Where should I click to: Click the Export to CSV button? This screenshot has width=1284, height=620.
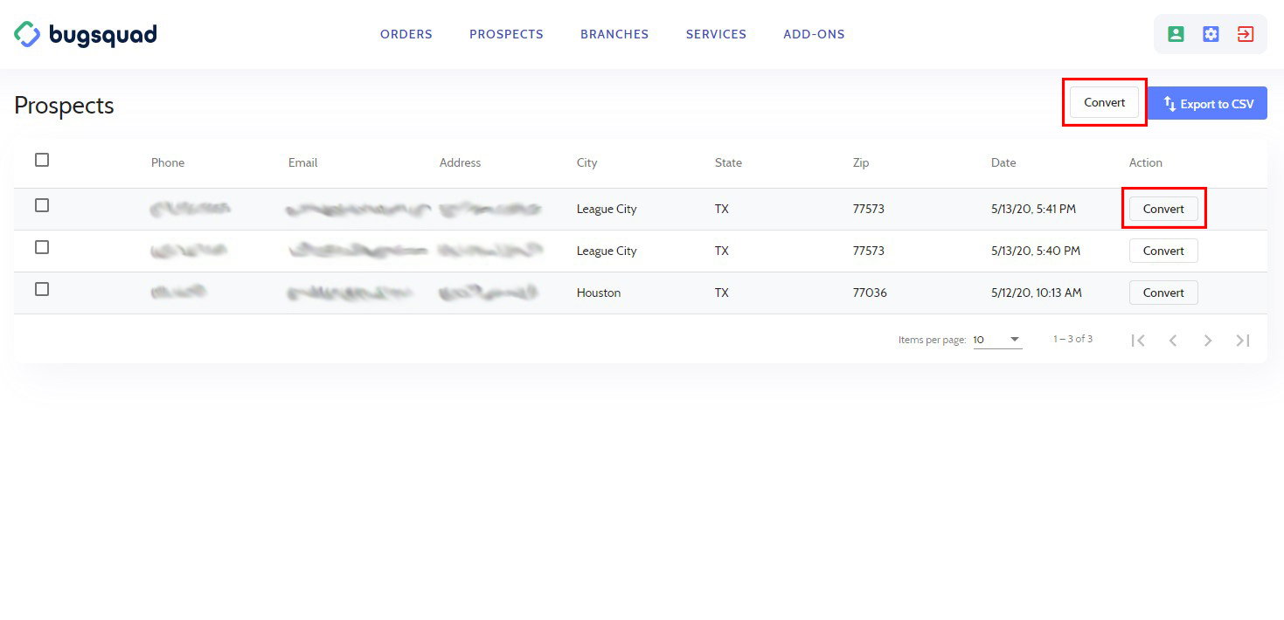(1207, 104)
